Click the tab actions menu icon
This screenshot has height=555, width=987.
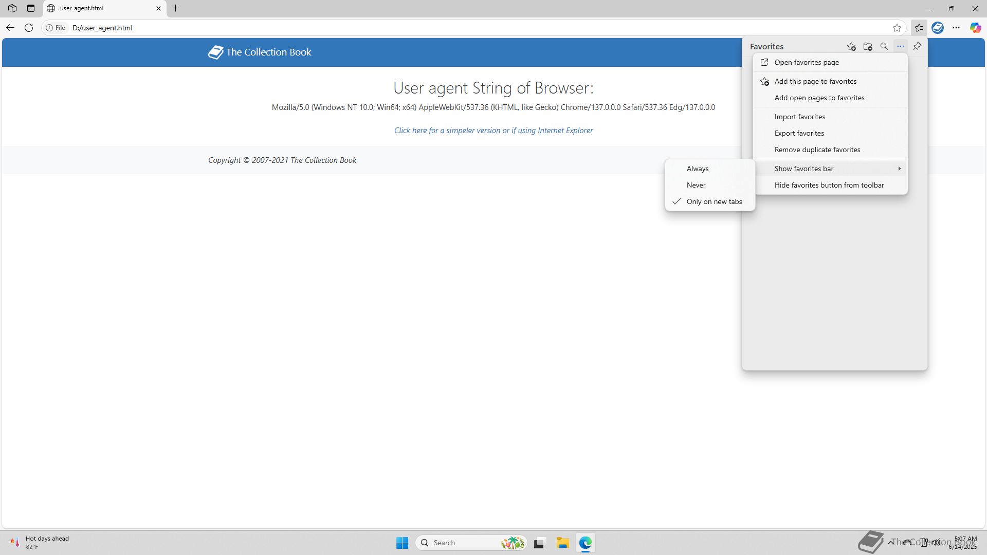pos(31,8)
